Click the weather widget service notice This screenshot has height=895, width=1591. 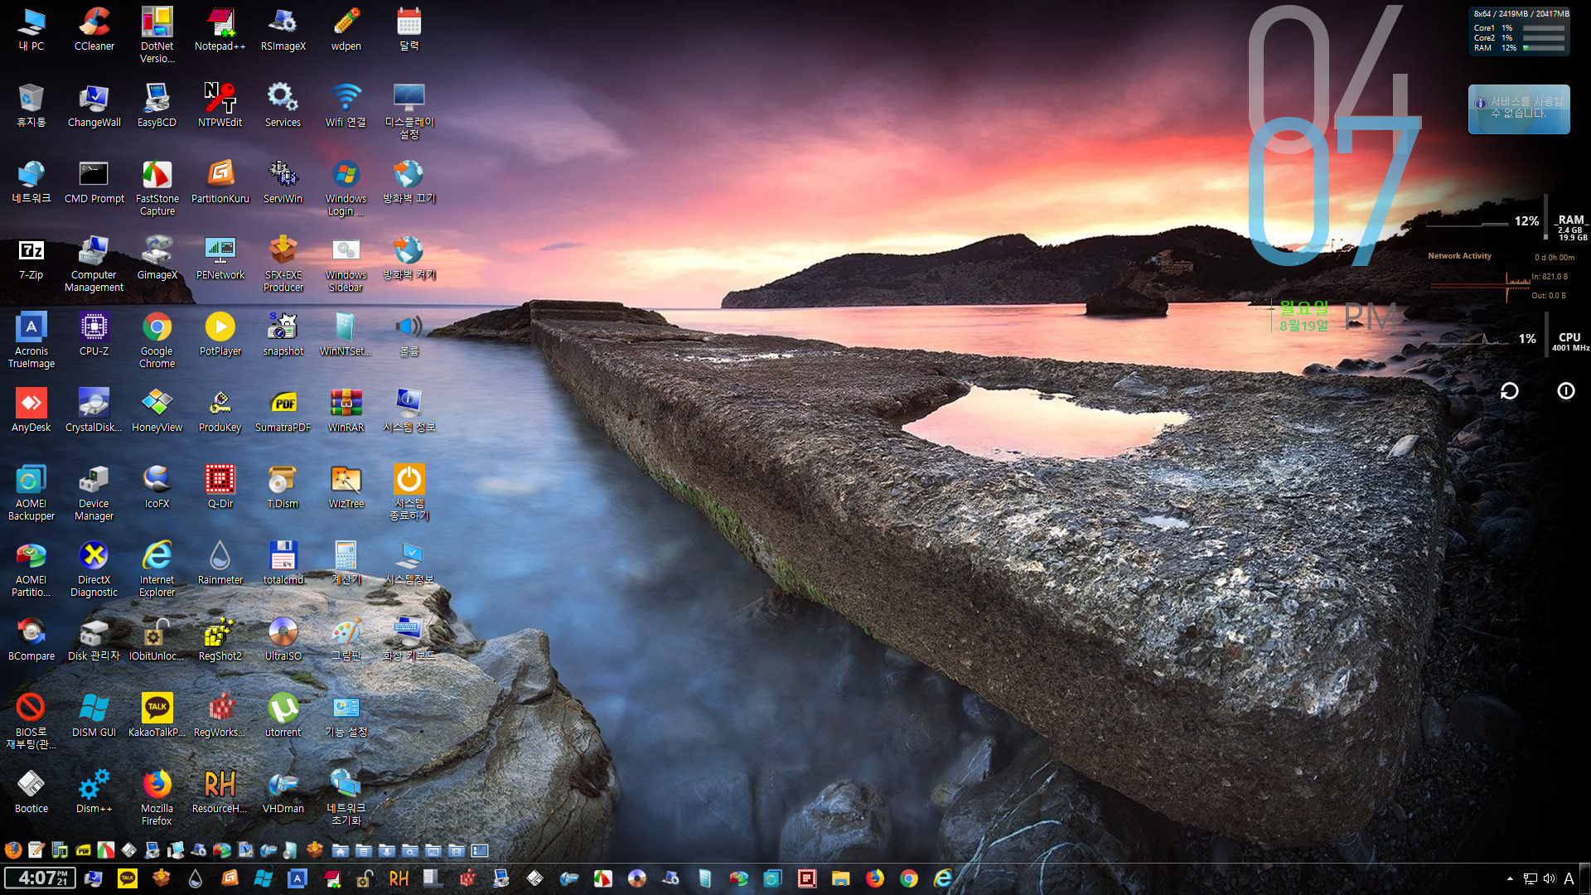[1519, 109]
